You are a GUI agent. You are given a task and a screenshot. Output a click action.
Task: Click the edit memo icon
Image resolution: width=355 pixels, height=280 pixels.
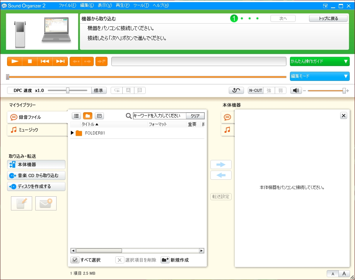[21, 203]
